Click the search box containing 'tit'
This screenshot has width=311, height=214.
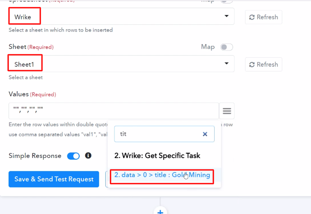coord(164,134)
